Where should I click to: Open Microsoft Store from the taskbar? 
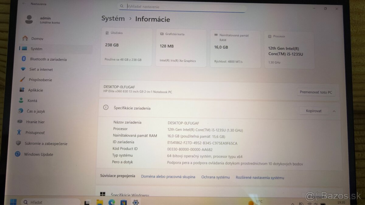click(123, 202)
